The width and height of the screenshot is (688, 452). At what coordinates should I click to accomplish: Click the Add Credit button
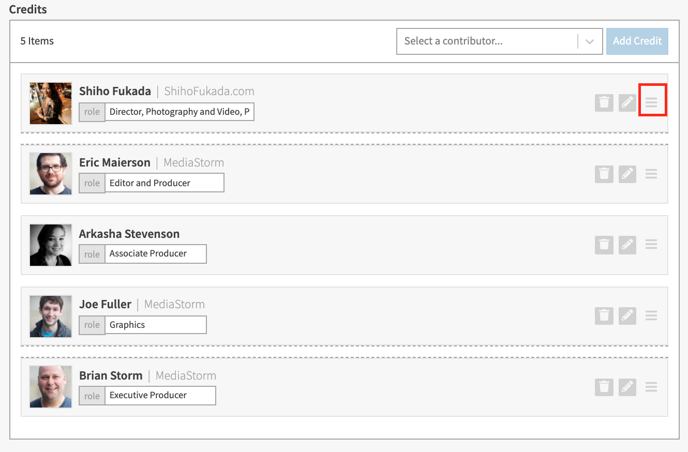pos(637,41)
